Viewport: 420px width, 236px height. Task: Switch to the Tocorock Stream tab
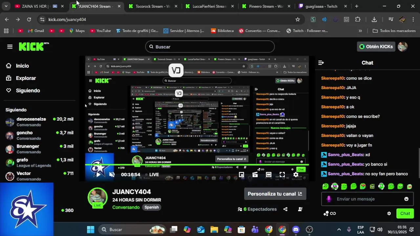pos(153,6)
